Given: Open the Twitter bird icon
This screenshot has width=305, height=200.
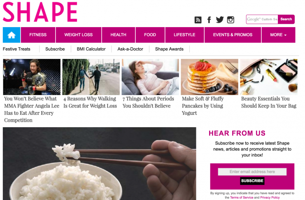Looking at the screenshot, I should coord(220,20).
